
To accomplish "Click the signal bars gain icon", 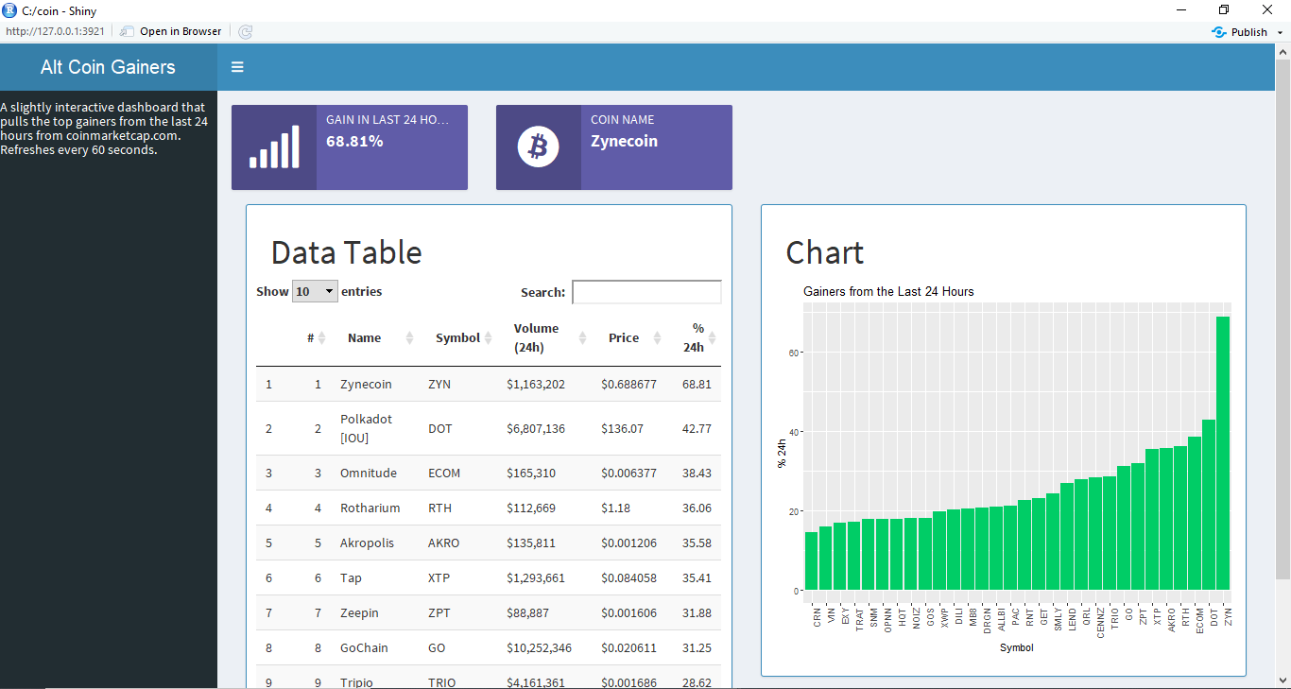I will click(274, 147).
